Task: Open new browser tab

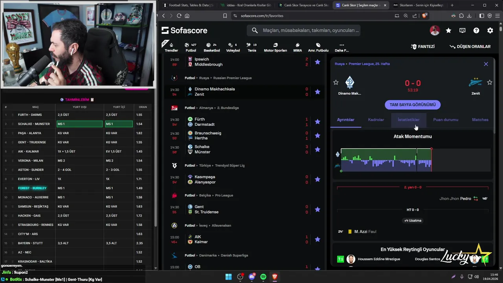Action: 452,5
